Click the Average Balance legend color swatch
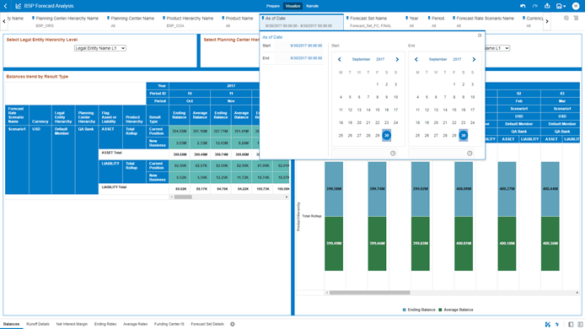Screen dimensions: 585x329 click(440, 310)
